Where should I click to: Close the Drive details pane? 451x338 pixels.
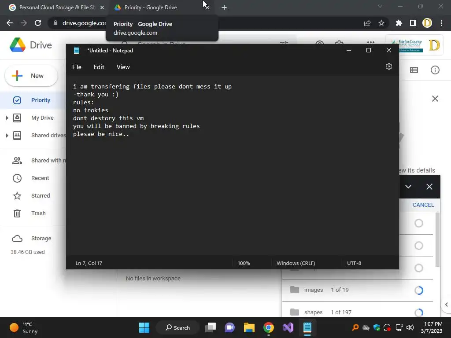point(435,99)
